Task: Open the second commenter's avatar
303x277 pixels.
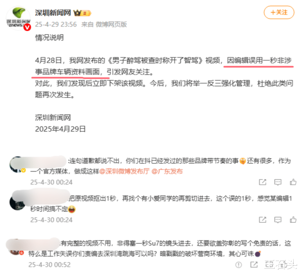Action: coord(17,203)
